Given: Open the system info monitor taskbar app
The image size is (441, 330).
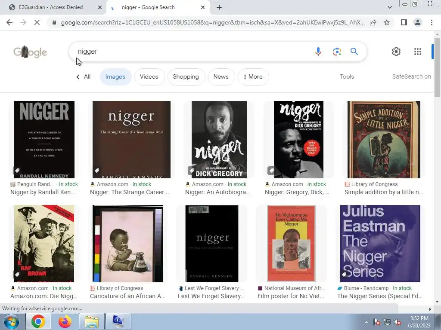Looking at the screenshot, I should click(x=118, y=321).
